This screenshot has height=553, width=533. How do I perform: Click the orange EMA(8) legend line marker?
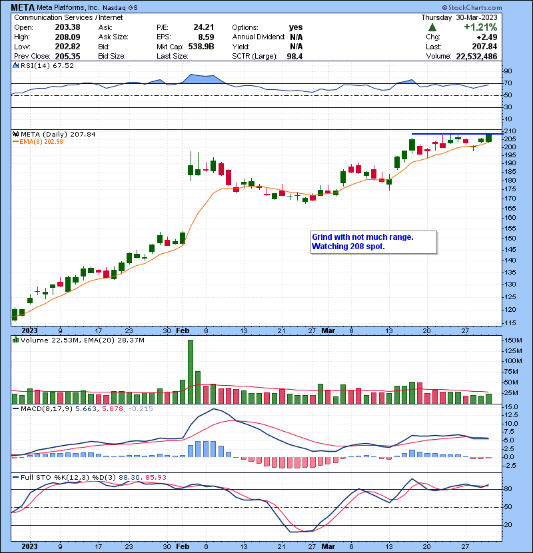click(15, 142)
